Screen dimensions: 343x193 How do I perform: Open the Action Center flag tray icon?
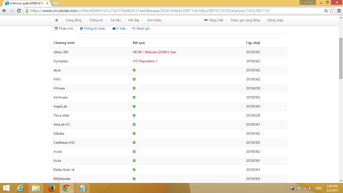292,188
